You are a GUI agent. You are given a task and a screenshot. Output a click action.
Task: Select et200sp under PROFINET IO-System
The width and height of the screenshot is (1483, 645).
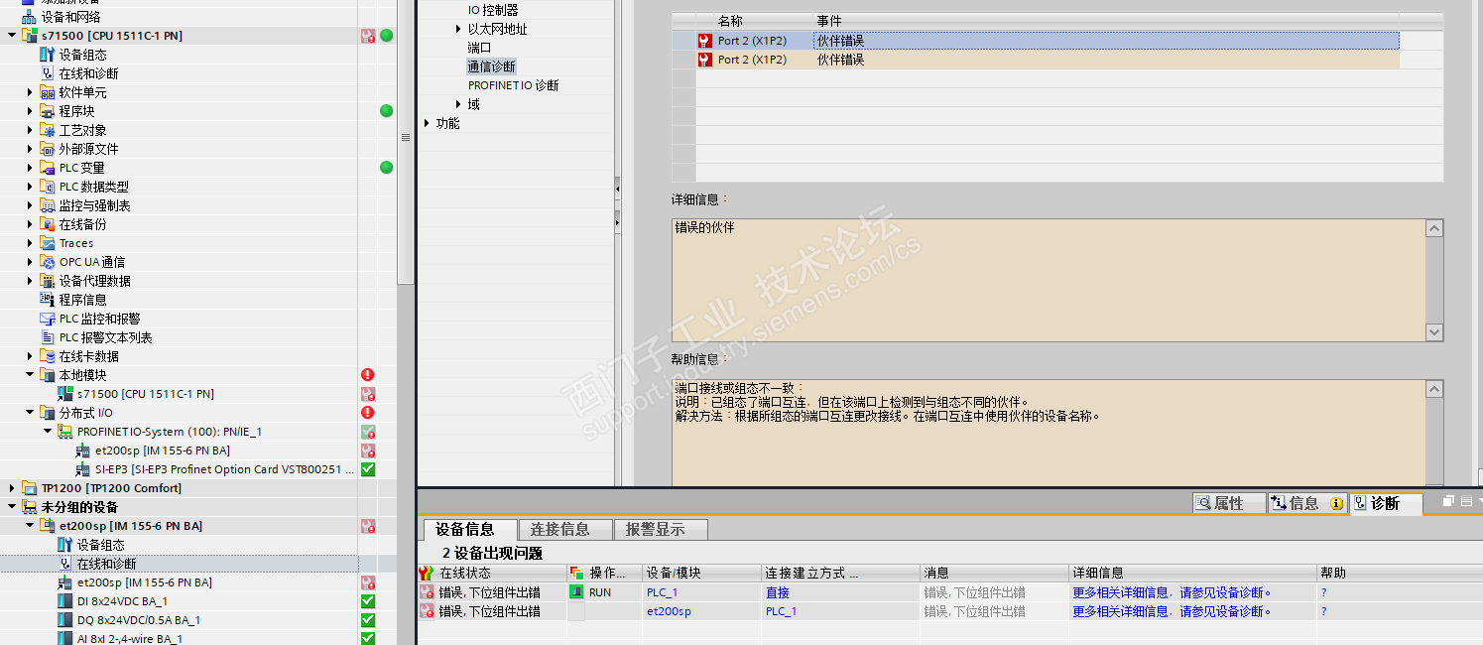click(163, 451)
